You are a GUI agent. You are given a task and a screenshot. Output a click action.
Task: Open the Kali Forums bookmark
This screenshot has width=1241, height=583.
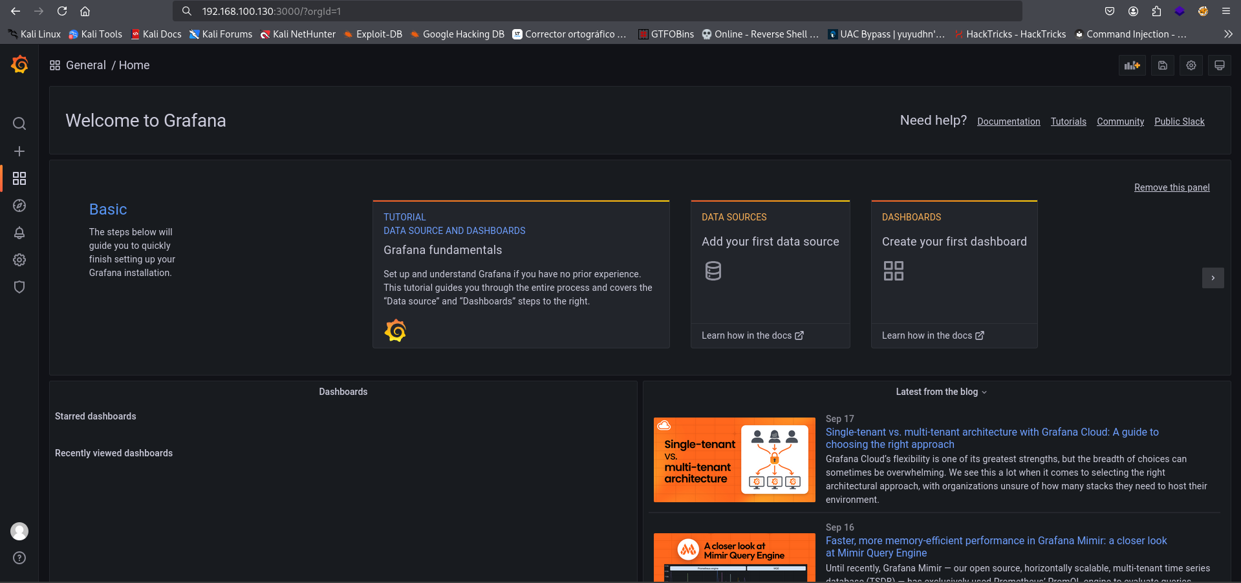pyautogui.click(x=221, y=34)
